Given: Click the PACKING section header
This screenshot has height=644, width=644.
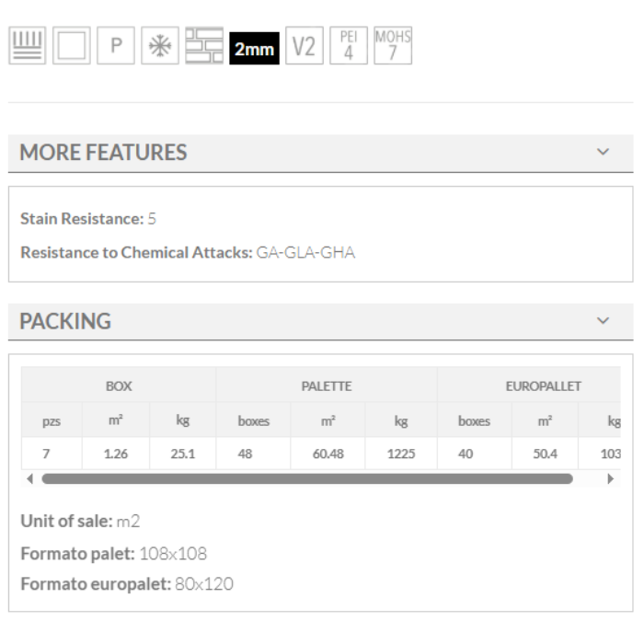Looking at the screenshot, I should tap(65, 322).
